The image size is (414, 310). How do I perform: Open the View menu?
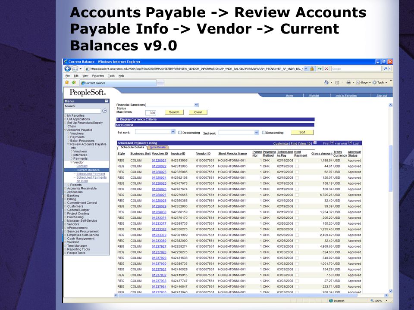coord(85,76)
